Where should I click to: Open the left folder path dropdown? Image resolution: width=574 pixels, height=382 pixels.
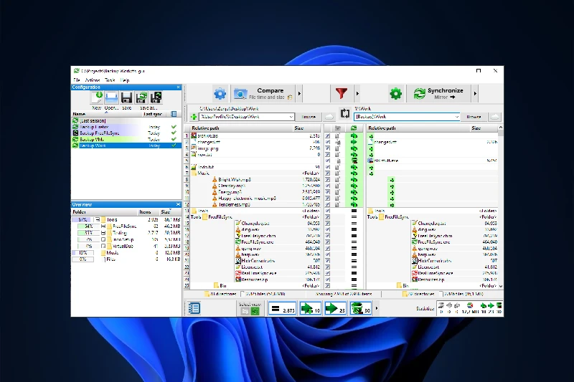point(291,116)
